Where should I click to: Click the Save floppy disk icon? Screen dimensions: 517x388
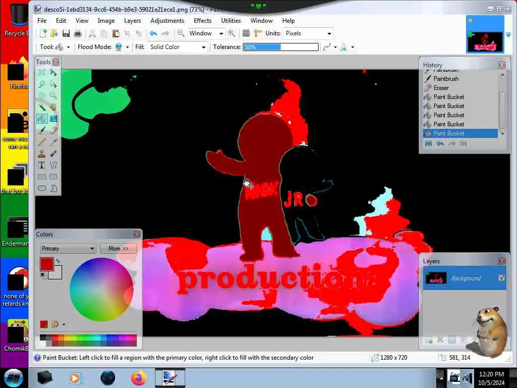[66, 33]
